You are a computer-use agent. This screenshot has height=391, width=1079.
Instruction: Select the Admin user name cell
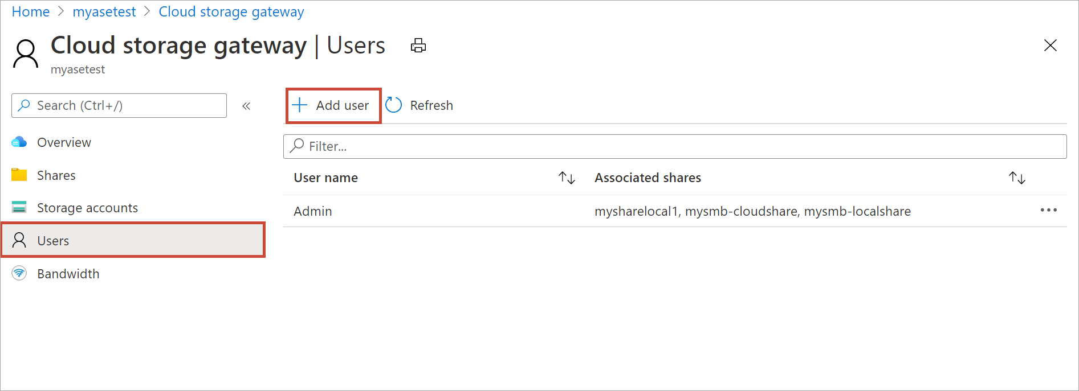(x=313, y=211)
